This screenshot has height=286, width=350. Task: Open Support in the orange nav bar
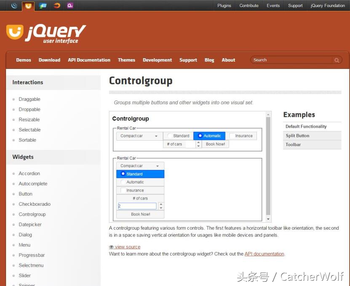click(188, 60)
